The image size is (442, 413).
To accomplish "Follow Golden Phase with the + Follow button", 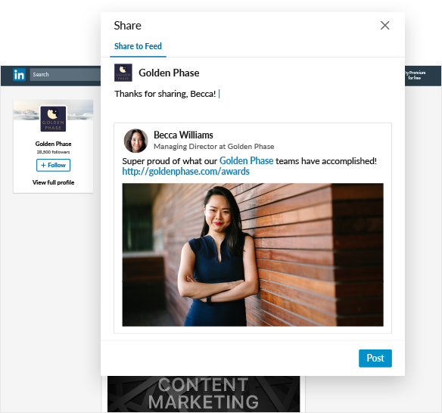I will [53, 165].
